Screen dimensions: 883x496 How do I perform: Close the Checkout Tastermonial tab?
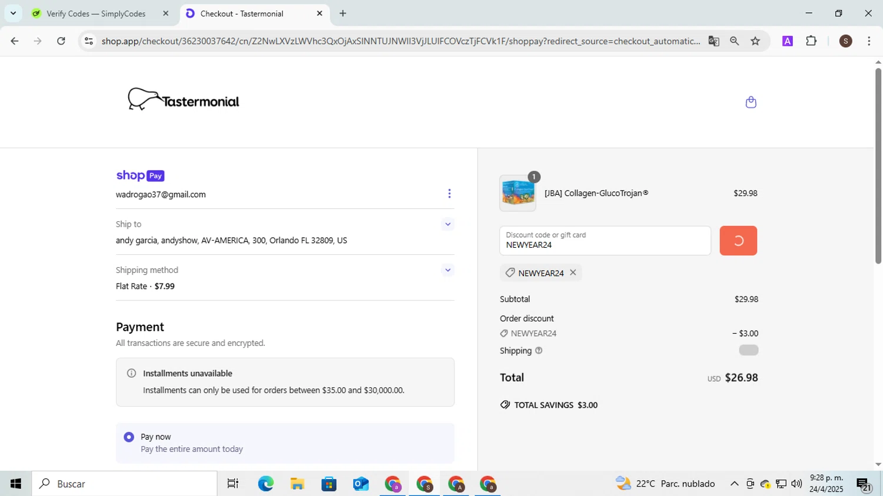click(320, 13)
